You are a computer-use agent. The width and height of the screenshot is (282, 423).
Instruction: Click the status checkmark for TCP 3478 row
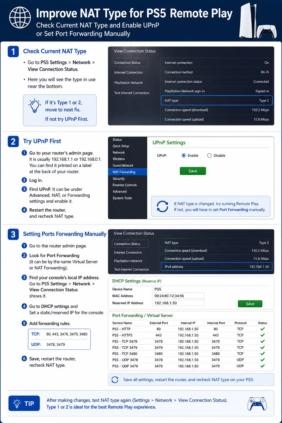click(262, 341)
